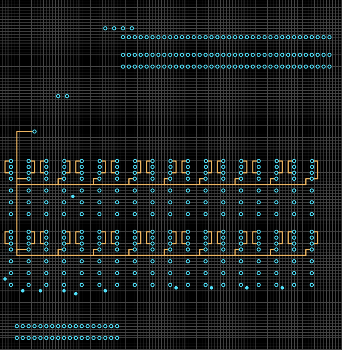The height and width of the screenshot is (350, 342).
Task: Click right pad of the isolated two-pad pair
Action: (x=67, y=96)
